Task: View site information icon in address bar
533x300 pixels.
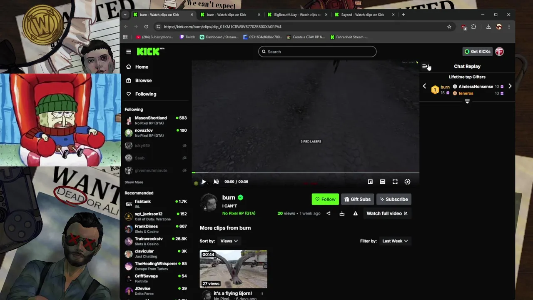Action: pyautogui.click(x=158, y=27)
